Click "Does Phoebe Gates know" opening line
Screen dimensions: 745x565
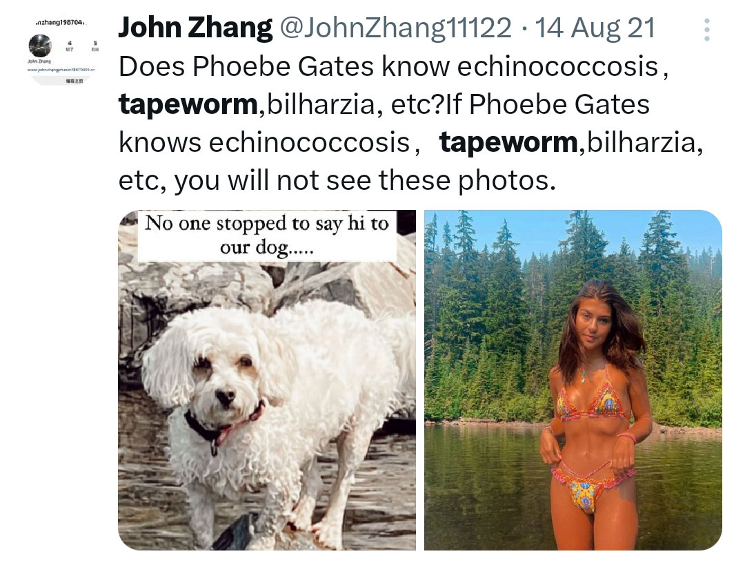pyautogui.click(x=284, y=66)
